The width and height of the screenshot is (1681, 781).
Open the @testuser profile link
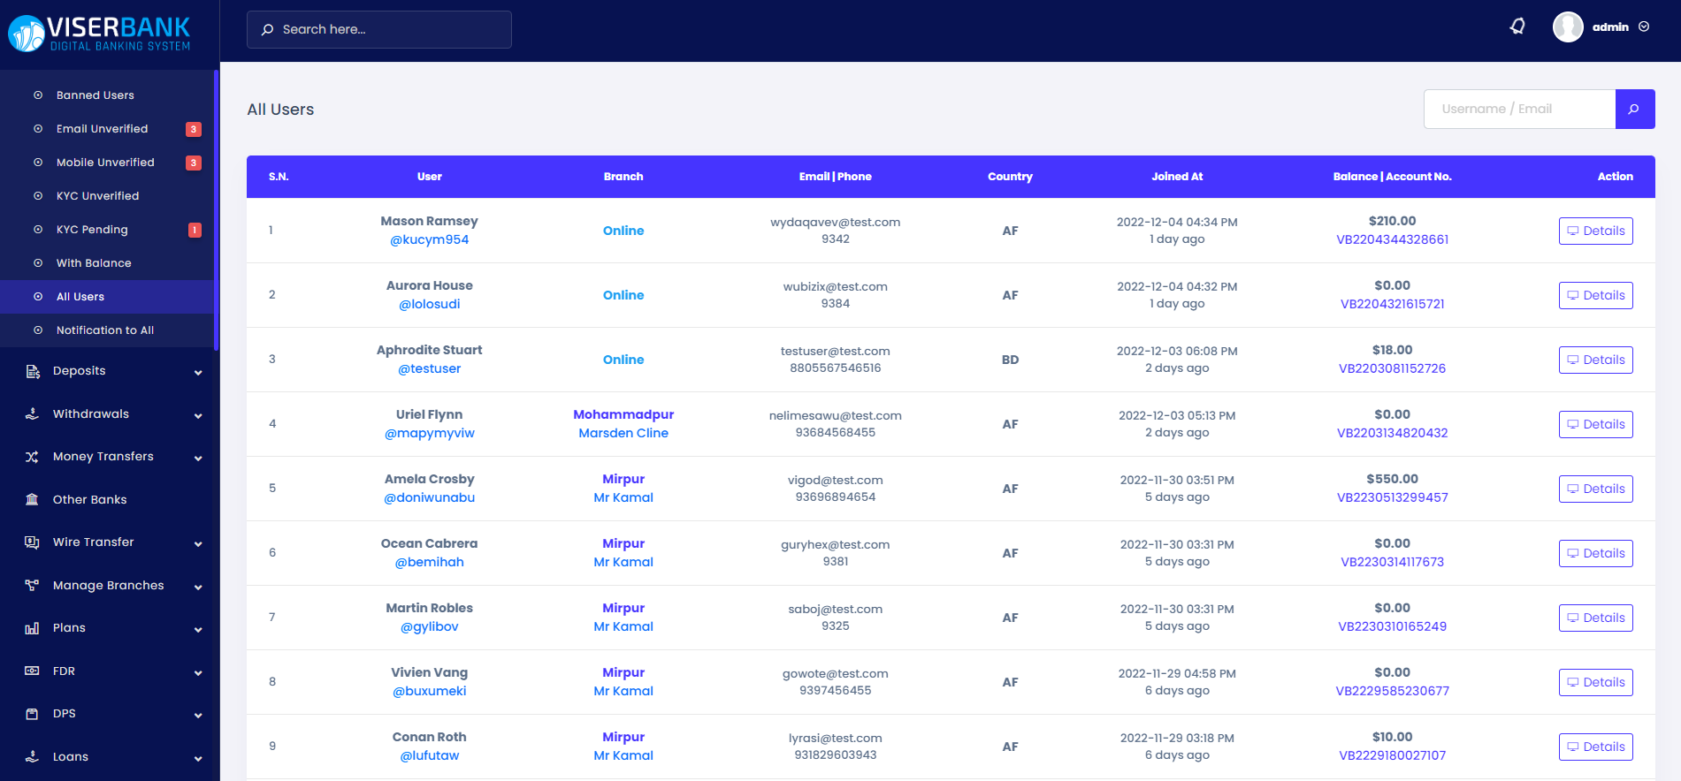(429, 368)
